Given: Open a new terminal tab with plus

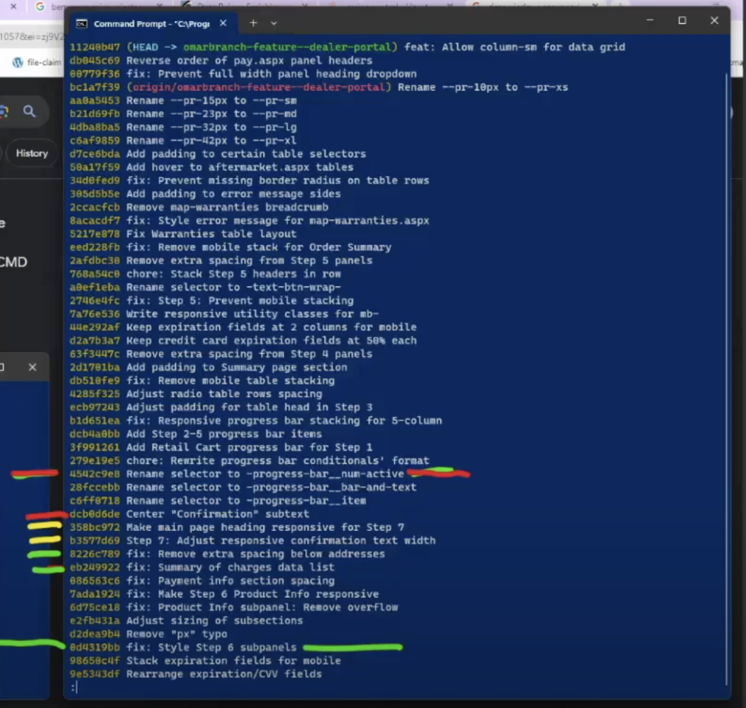Looking at the screenshot, I should tap(254, 23).
